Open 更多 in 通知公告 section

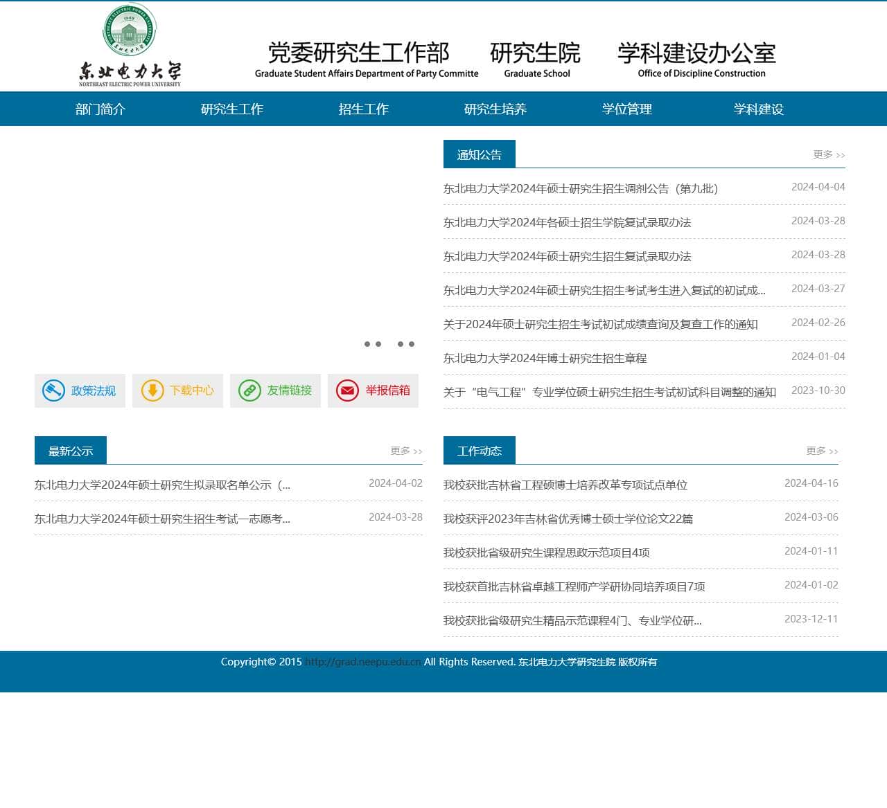point(829,154)
